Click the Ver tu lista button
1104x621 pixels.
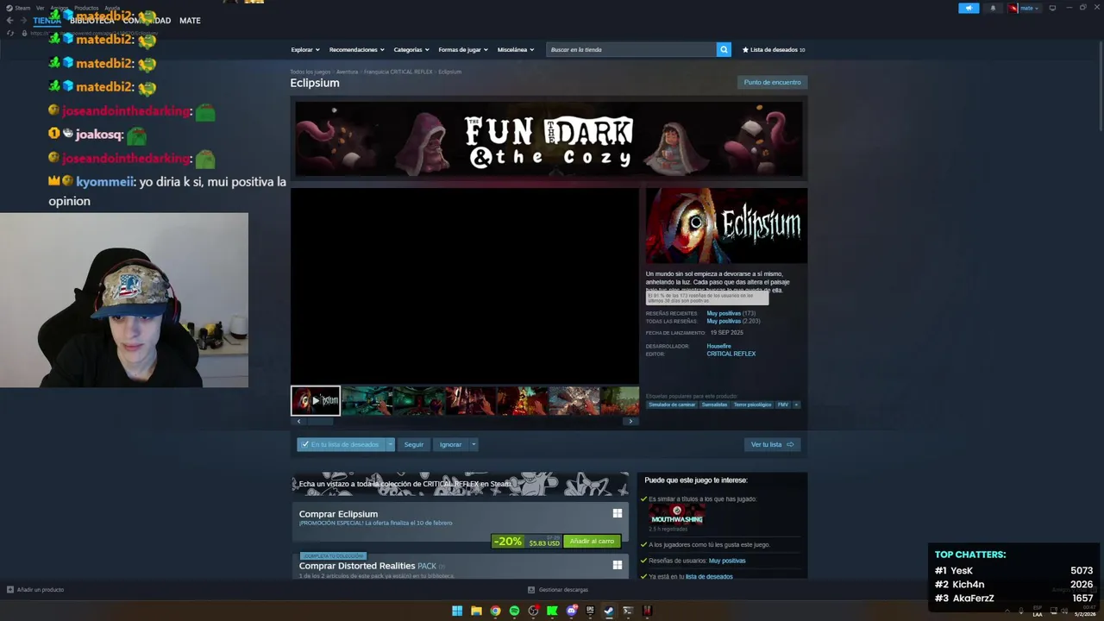[772, 444]
